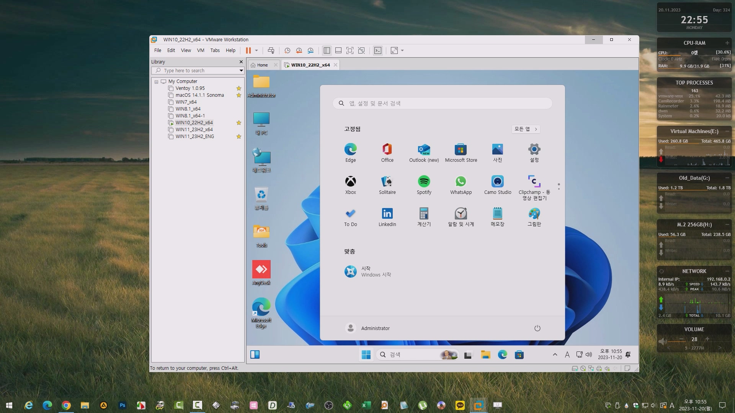This screenshot has height=413, width=735.
Task: Launch Edge from pinned apps
Action: pos(350,153)
